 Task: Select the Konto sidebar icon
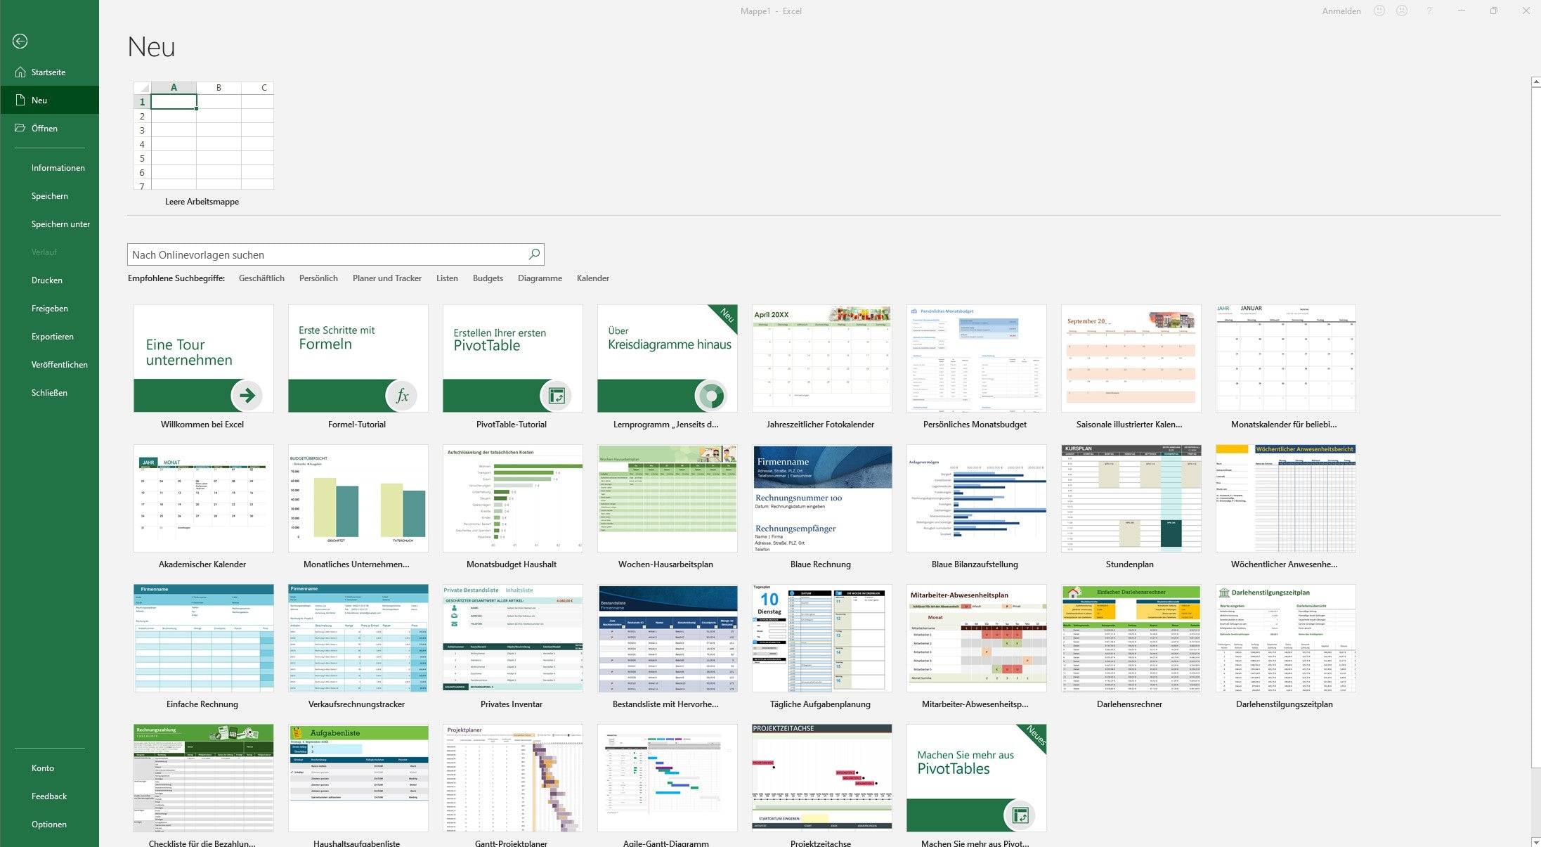(x=43, y=768)
